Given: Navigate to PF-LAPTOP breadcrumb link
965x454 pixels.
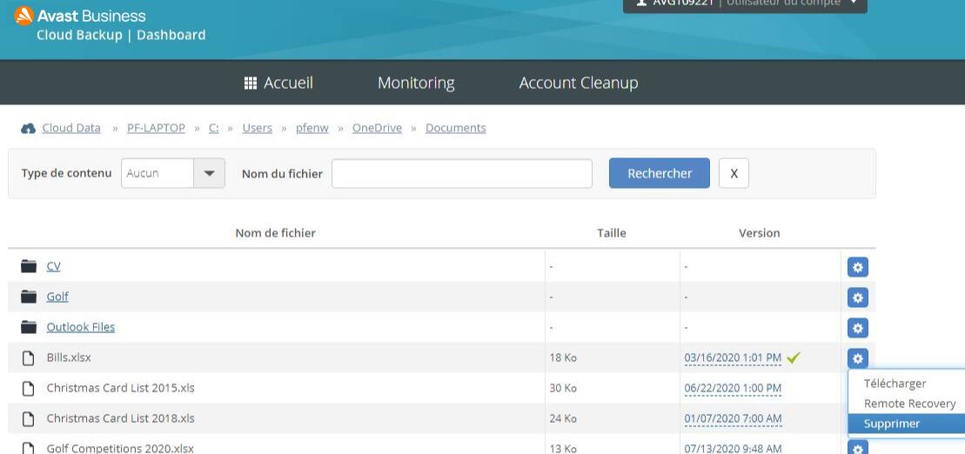Looking at the screenshot, I should 156,128.
